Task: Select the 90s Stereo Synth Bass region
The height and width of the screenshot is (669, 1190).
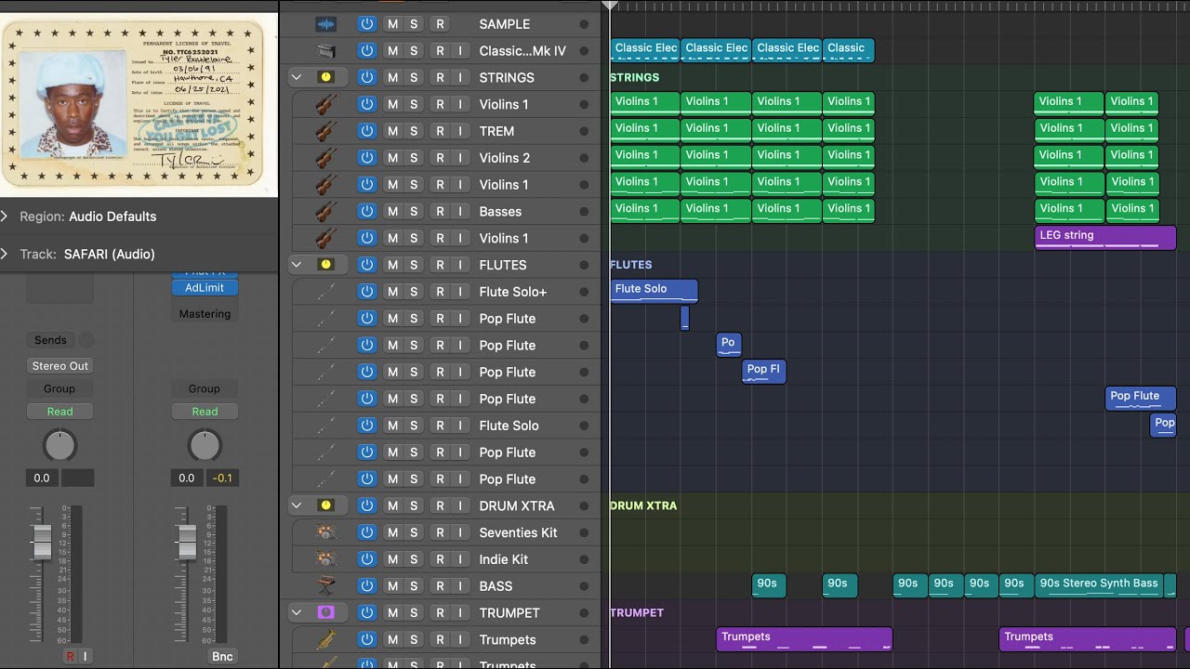Action: [1100, 585]
